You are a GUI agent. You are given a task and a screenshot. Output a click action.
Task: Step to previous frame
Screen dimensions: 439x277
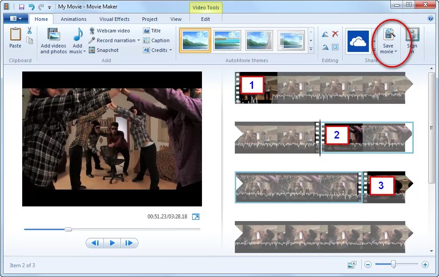[95, 243]
